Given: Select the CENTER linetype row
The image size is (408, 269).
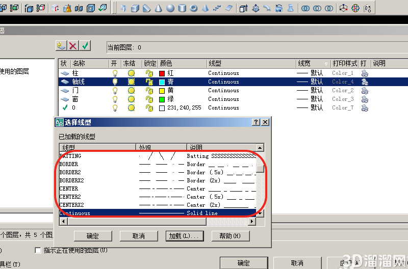Looking at the screenshot, I should (x=158, y=189).
